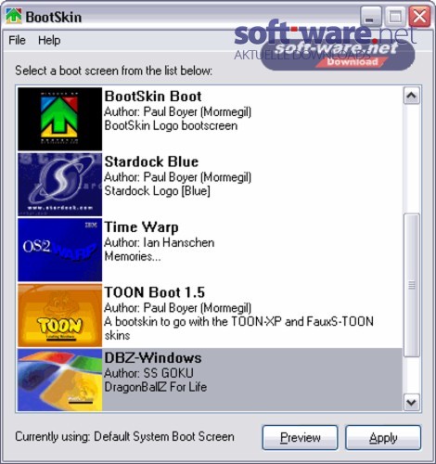Select the BootSkin Boot thumbnail
Screen dimensions: 436x464
(59, 119)
